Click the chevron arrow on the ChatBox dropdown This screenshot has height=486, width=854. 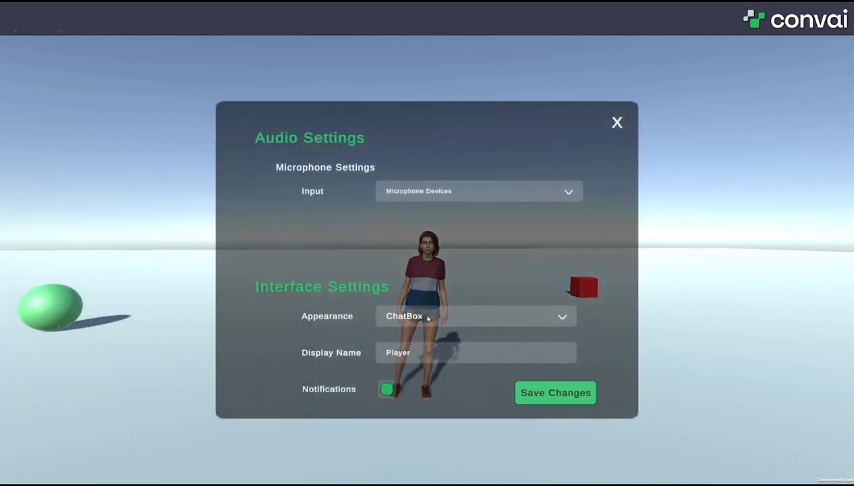pos(562,317)
